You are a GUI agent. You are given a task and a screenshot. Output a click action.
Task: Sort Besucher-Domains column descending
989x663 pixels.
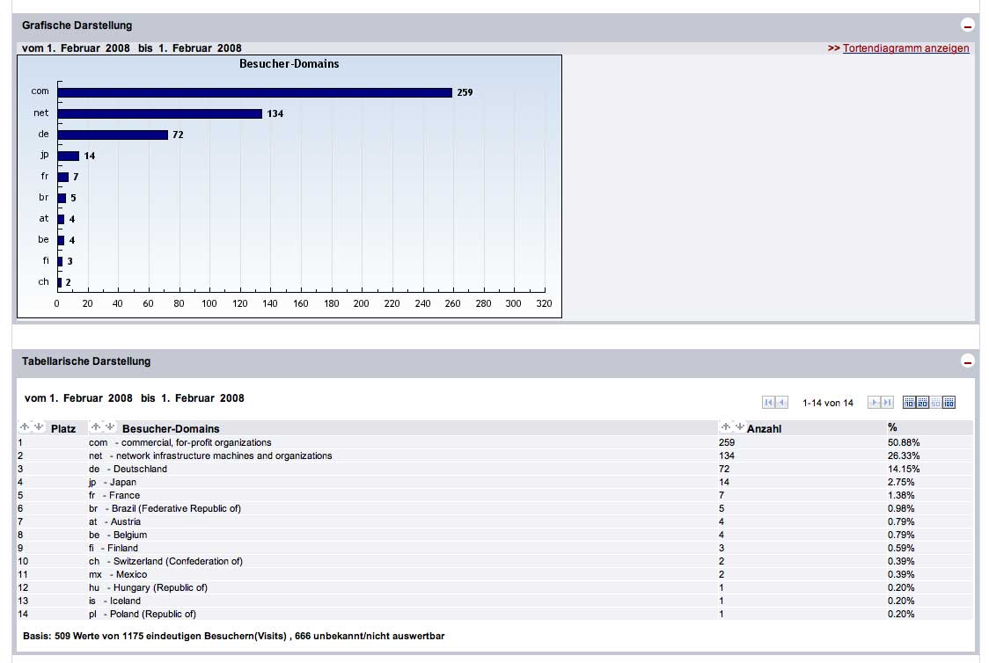click(110, 427)
